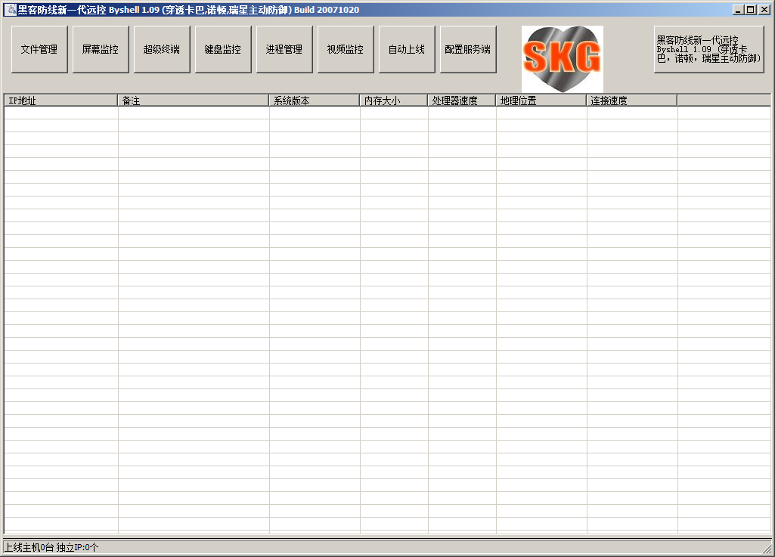
Task: Open the 配置服务端 dialog
Action: coord(468,50)
